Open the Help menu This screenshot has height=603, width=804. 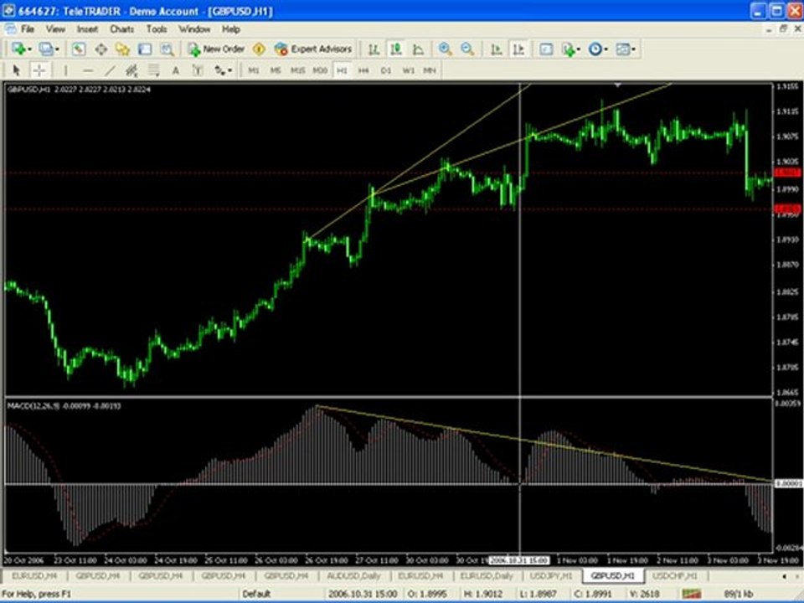pos(231,29)
